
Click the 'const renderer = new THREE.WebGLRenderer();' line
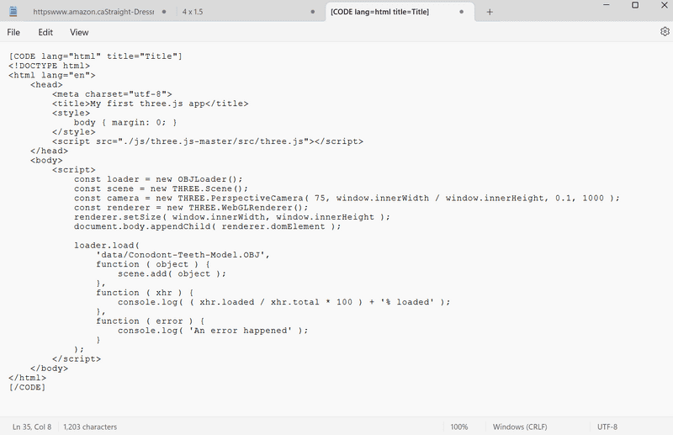(x=191, y=208)
